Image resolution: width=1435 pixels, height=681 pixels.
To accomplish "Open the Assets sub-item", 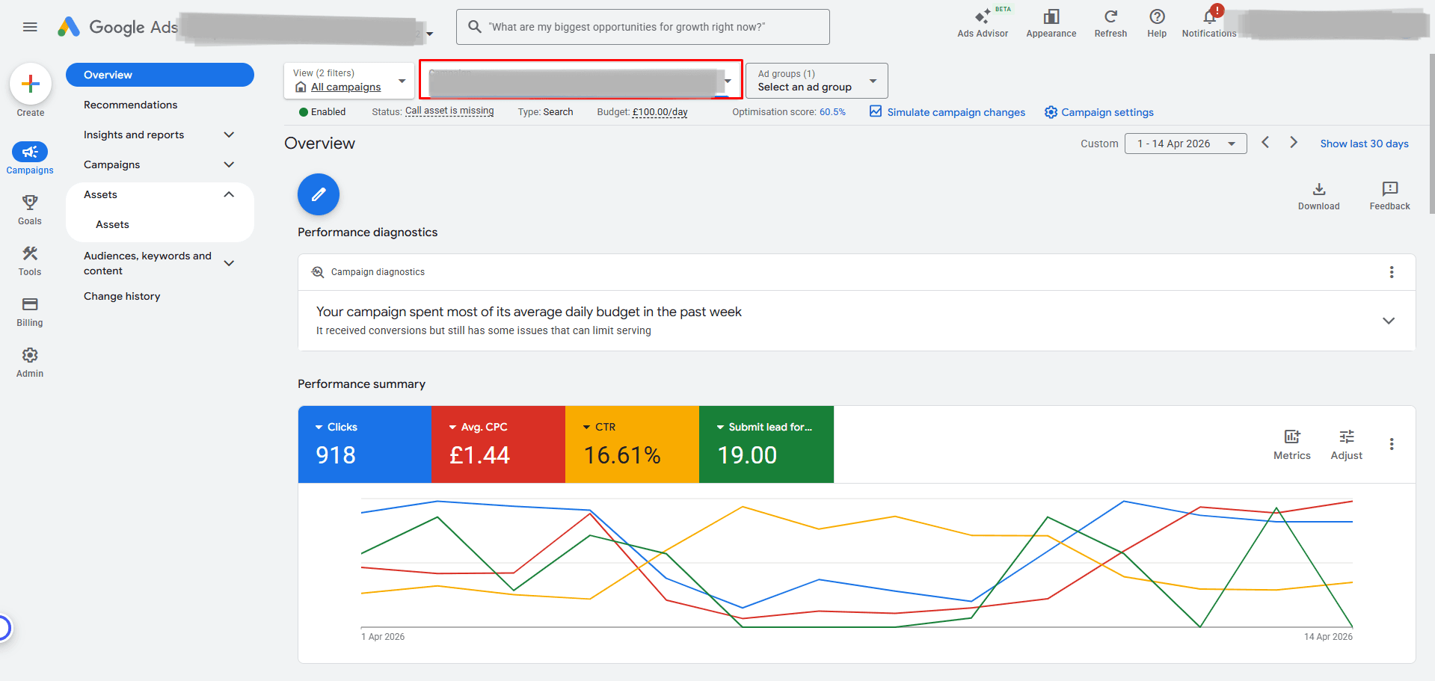I will click(112, 224).
